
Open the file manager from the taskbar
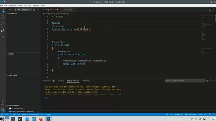point(34,119)
